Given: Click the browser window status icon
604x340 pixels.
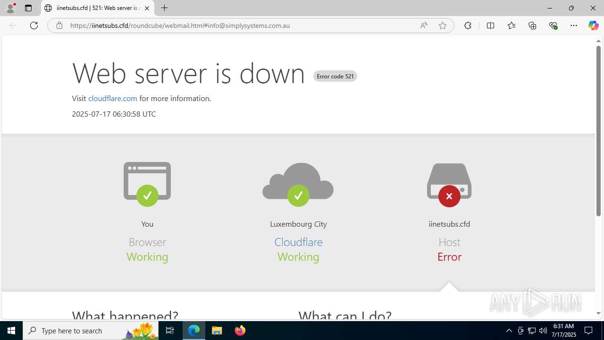Looking at the screenshot, I should 147,184.
